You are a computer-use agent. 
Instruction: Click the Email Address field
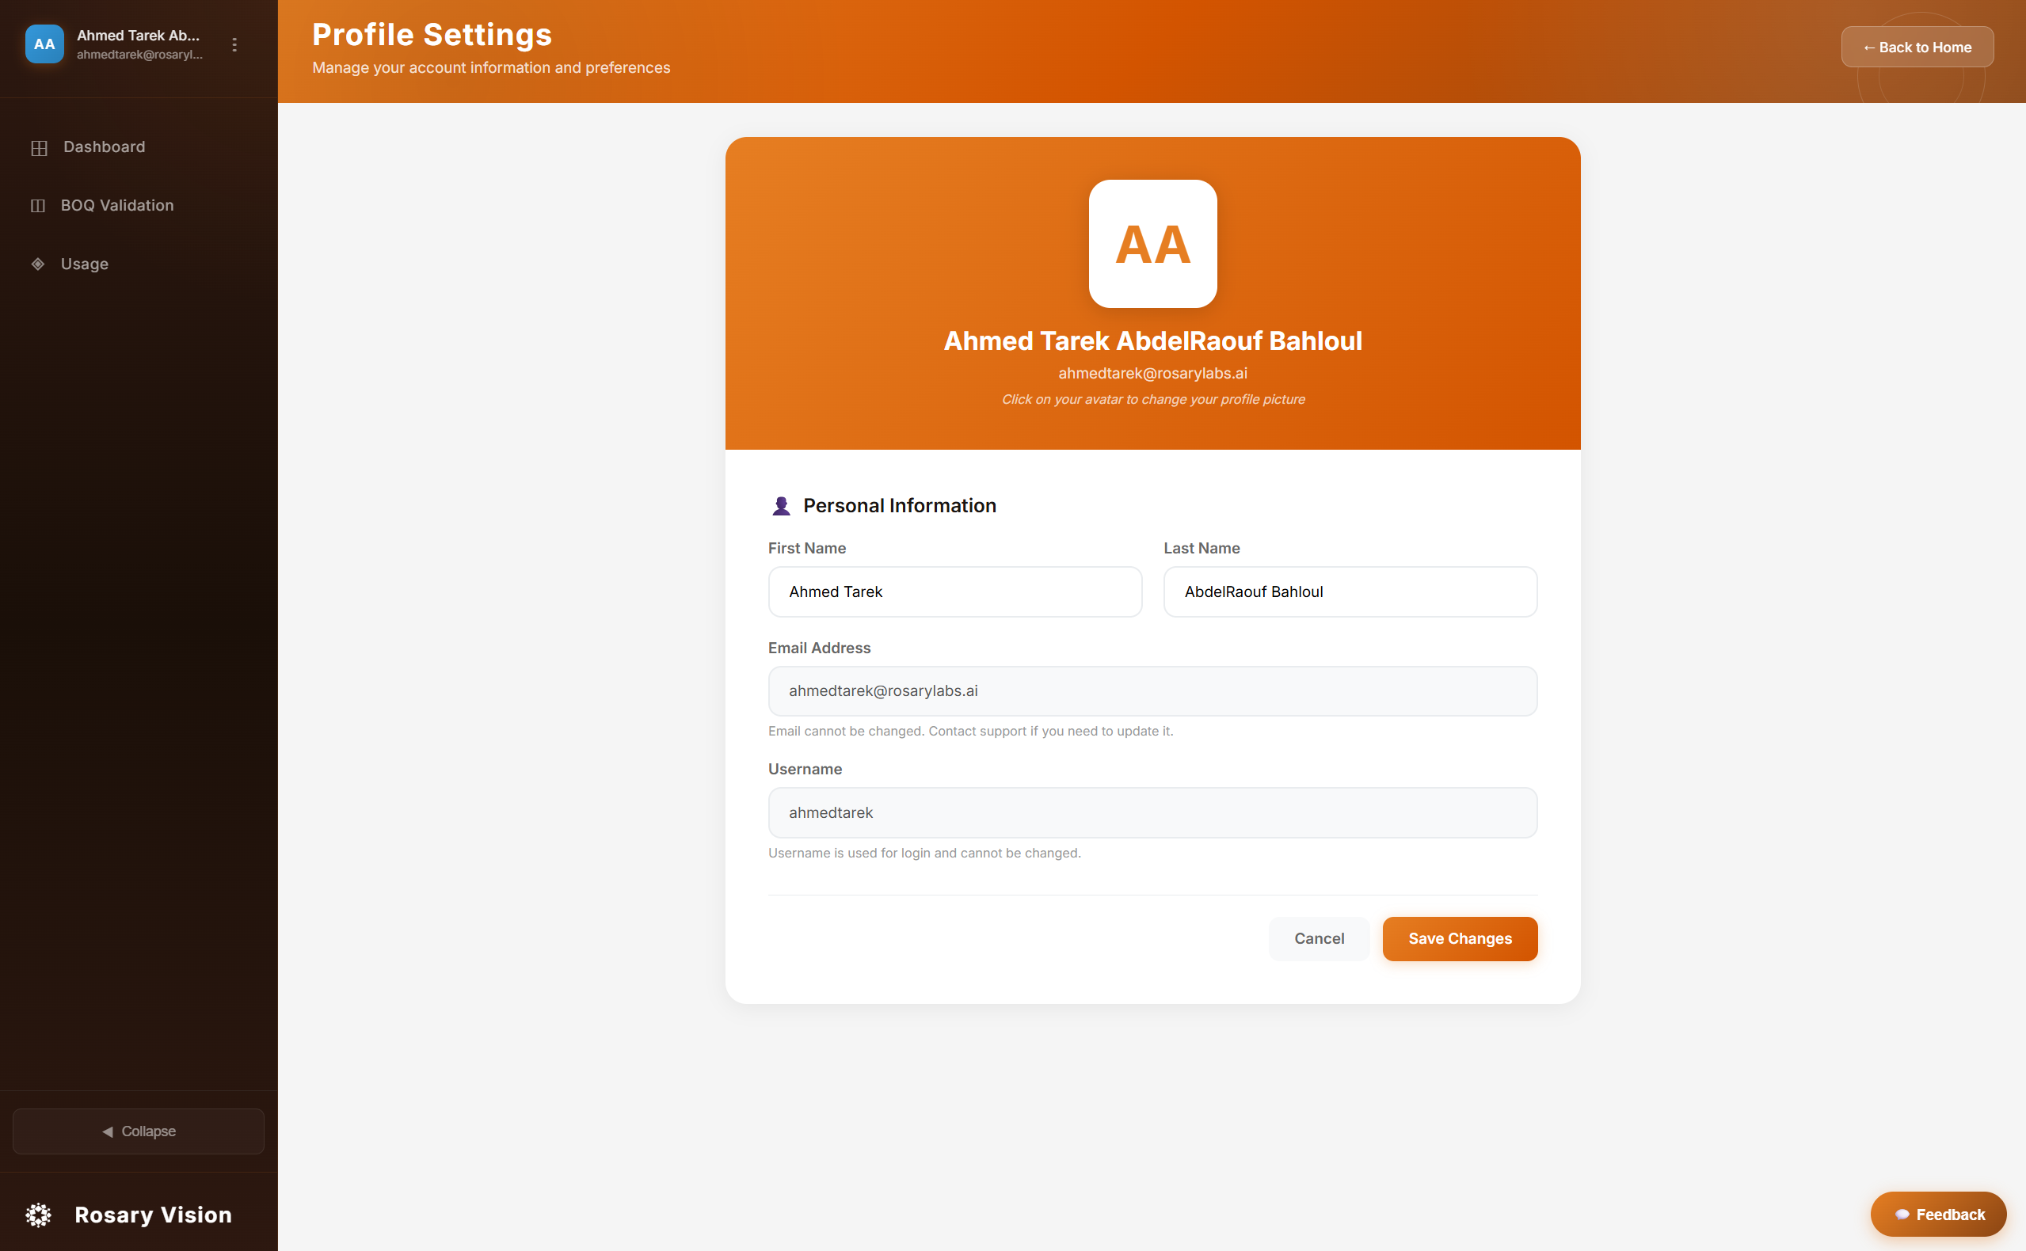[x=1152, y=691]
